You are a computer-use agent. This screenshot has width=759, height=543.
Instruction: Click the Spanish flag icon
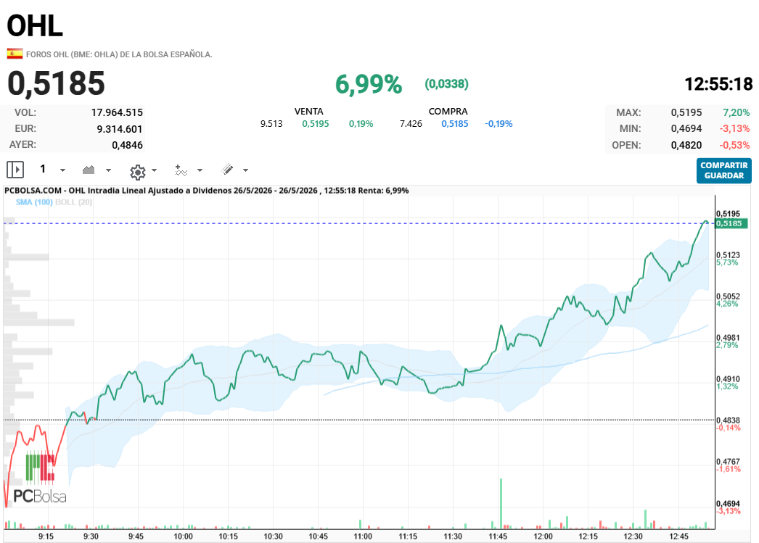click(15, 54)
